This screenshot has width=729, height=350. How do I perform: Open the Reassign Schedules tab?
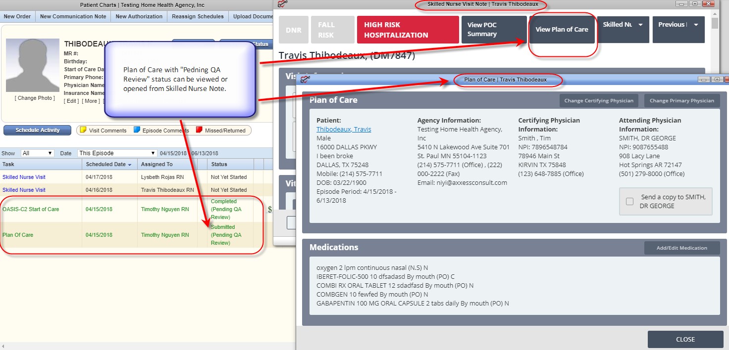tap(198, 16)
